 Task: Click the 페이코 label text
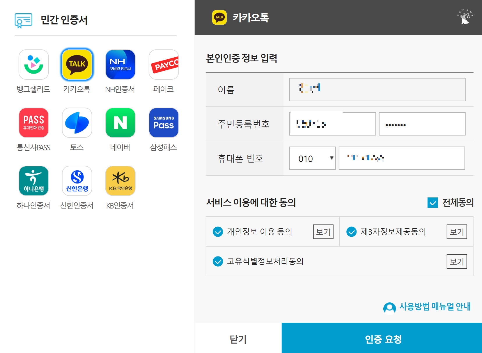point(164,89)
